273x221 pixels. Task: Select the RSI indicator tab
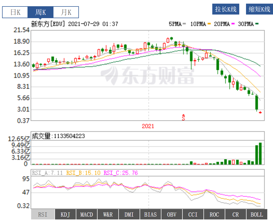pyautogui.click(x=43, y=215)
